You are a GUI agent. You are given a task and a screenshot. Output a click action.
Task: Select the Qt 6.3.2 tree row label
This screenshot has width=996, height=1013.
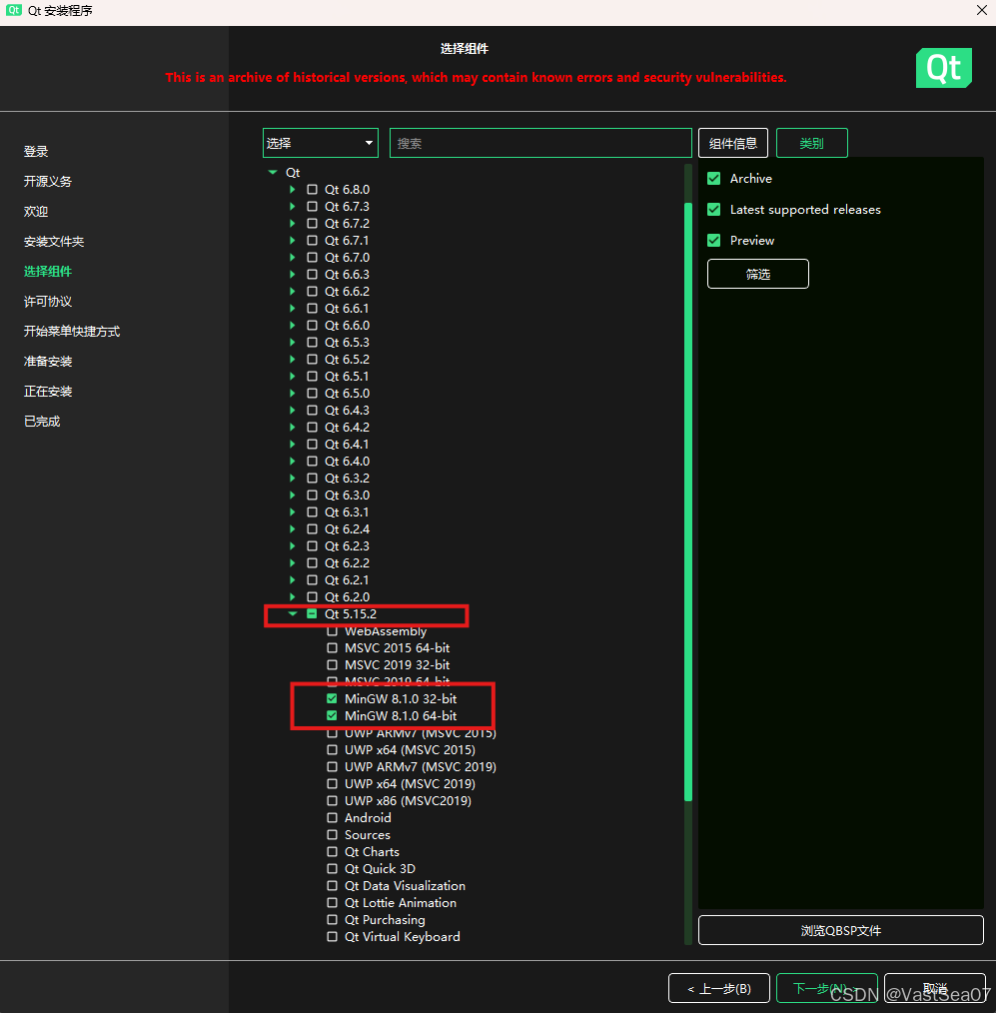(347, 479)
